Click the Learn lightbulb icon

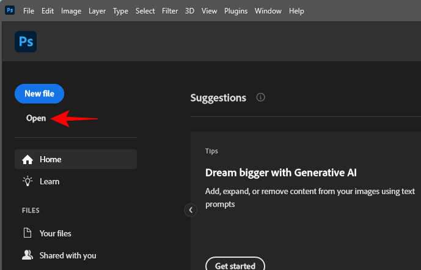click(x=27, y=181)
